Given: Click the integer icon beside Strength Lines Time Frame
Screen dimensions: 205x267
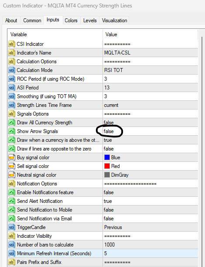Looking at the screenshot, I should [x=12, y=105].
